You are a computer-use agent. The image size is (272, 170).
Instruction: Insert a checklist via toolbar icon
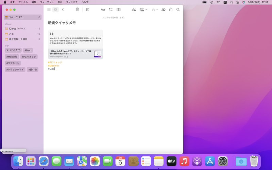coord(111,10)
